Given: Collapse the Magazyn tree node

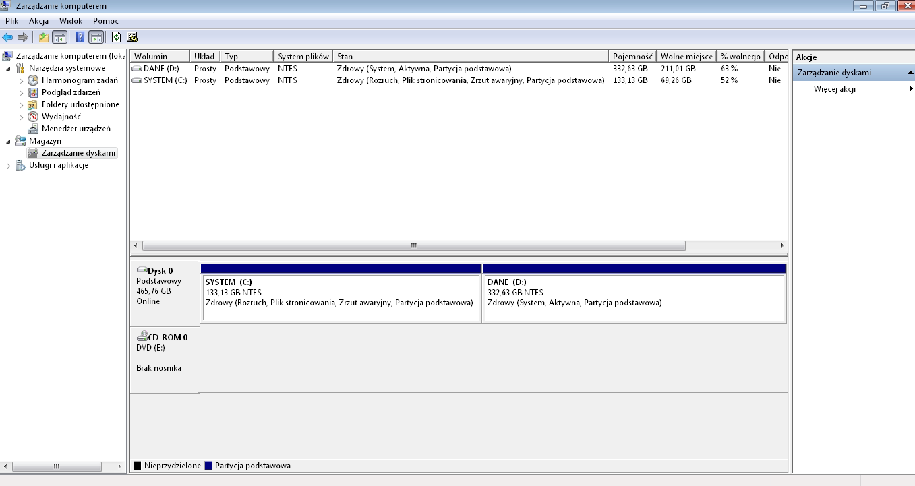Looking at the screenshot, I should pos(9,141).
